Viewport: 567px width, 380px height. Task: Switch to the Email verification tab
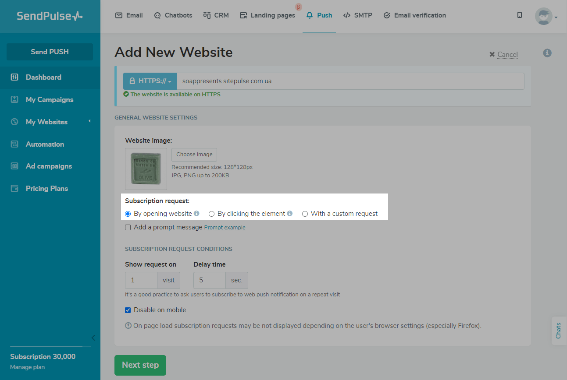(414, 15)
